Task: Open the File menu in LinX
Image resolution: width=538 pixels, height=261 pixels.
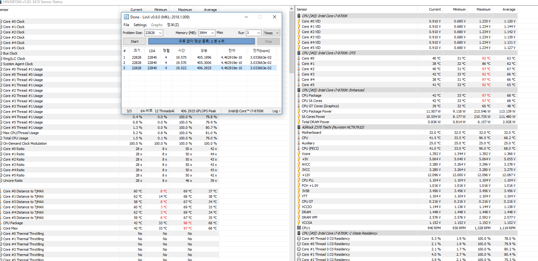Action: [126, 25]
